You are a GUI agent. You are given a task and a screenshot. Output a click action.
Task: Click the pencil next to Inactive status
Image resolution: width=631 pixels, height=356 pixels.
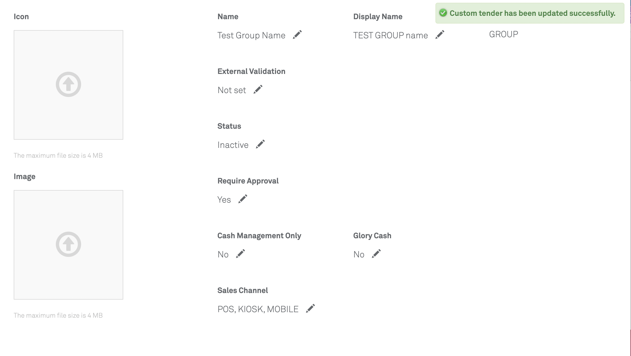(260, 144)
